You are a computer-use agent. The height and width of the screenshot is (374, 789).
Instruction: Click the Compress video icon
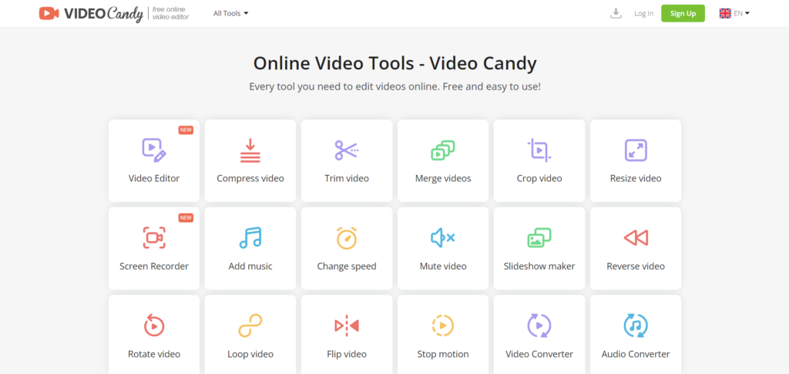click(250, 150)
